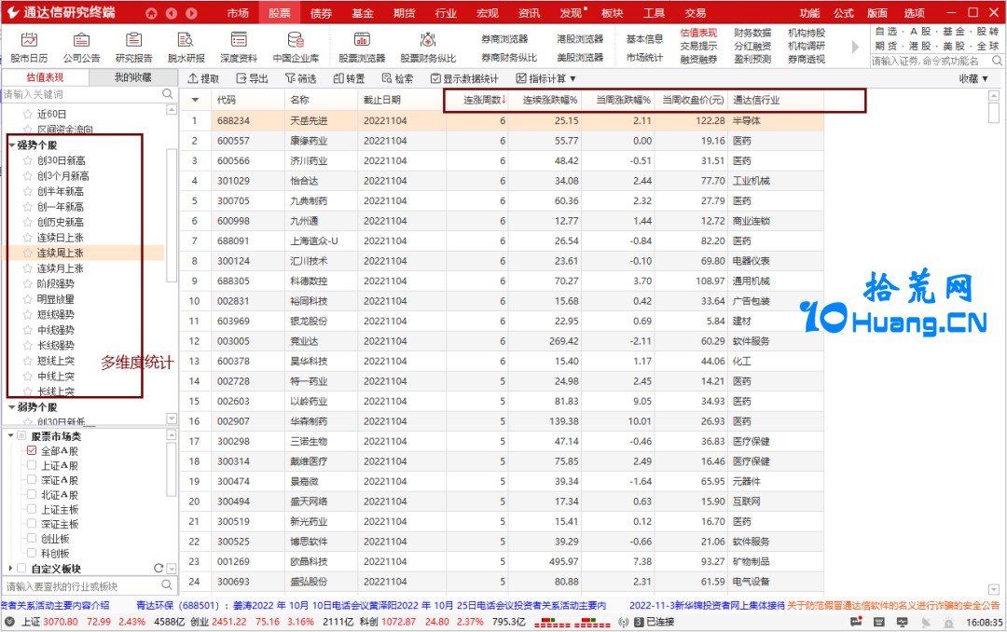Viewport: 1007px width, 632px height.
Task: Click the 导出 export toolbar button
Action: (252, 78)
